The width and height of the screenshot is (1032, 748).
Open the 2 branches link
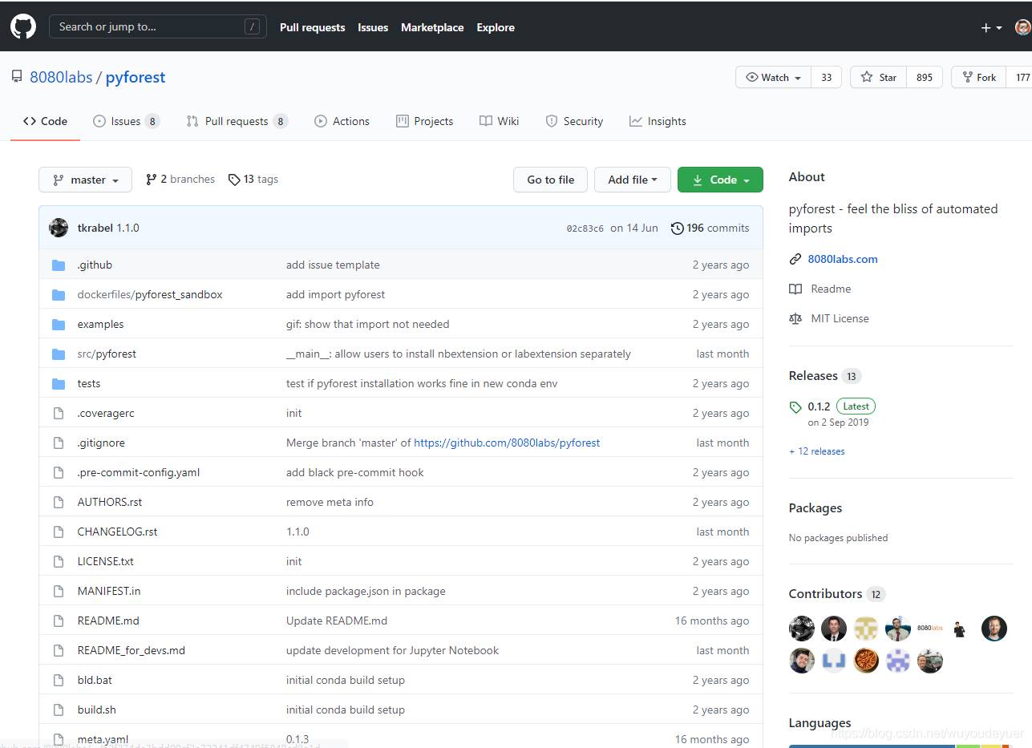[180, 180]
